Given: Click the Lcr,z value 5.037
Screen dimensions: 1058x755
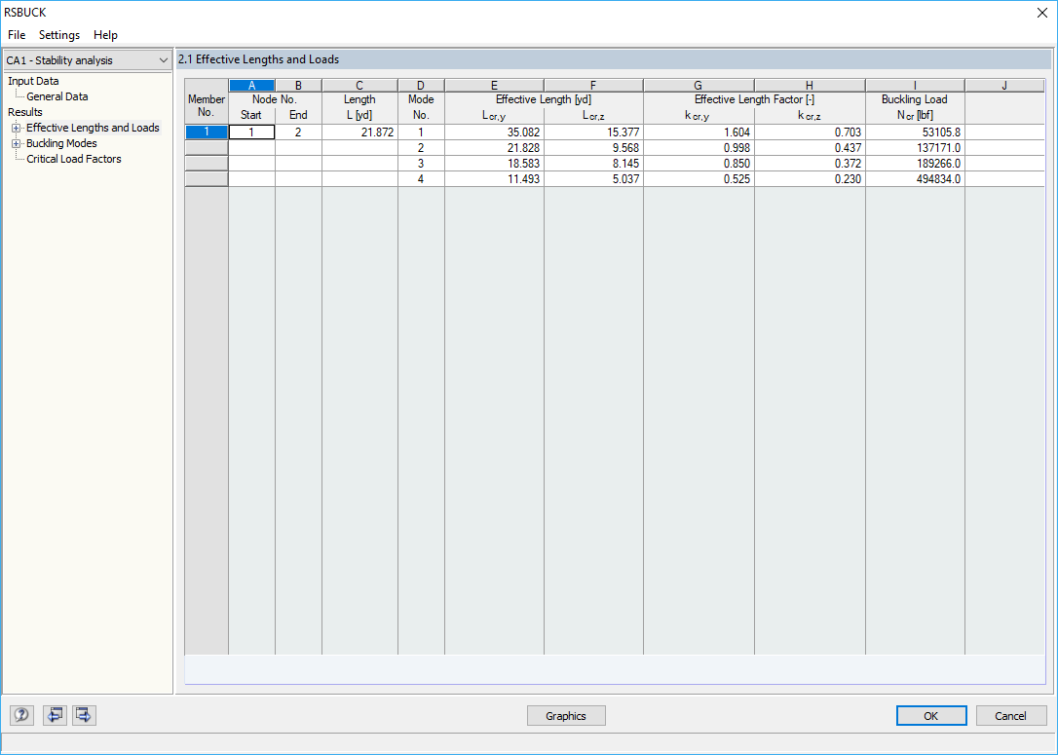Looking at the screenshot, I should coord(593,179).
